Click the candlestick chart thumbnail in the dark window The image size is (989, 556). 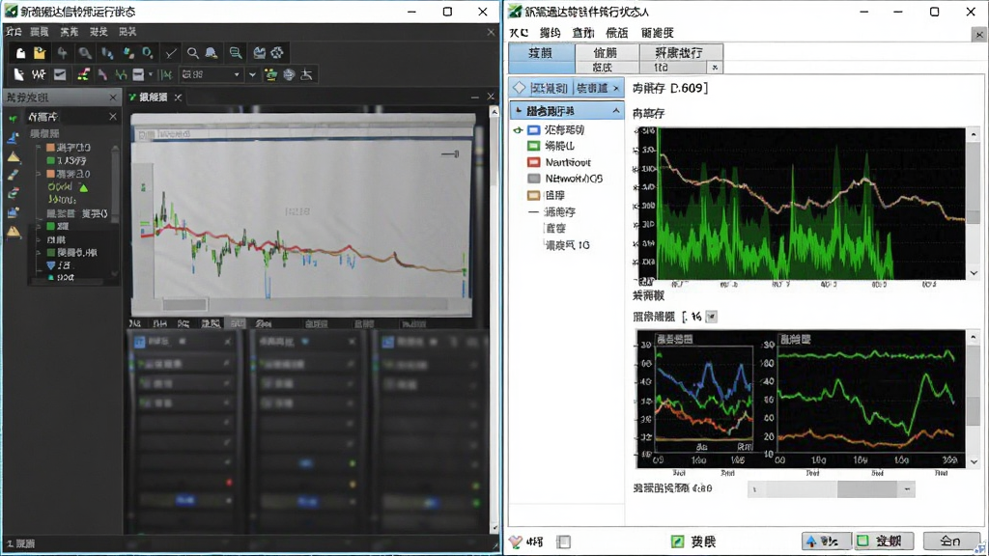coord(302,214)
